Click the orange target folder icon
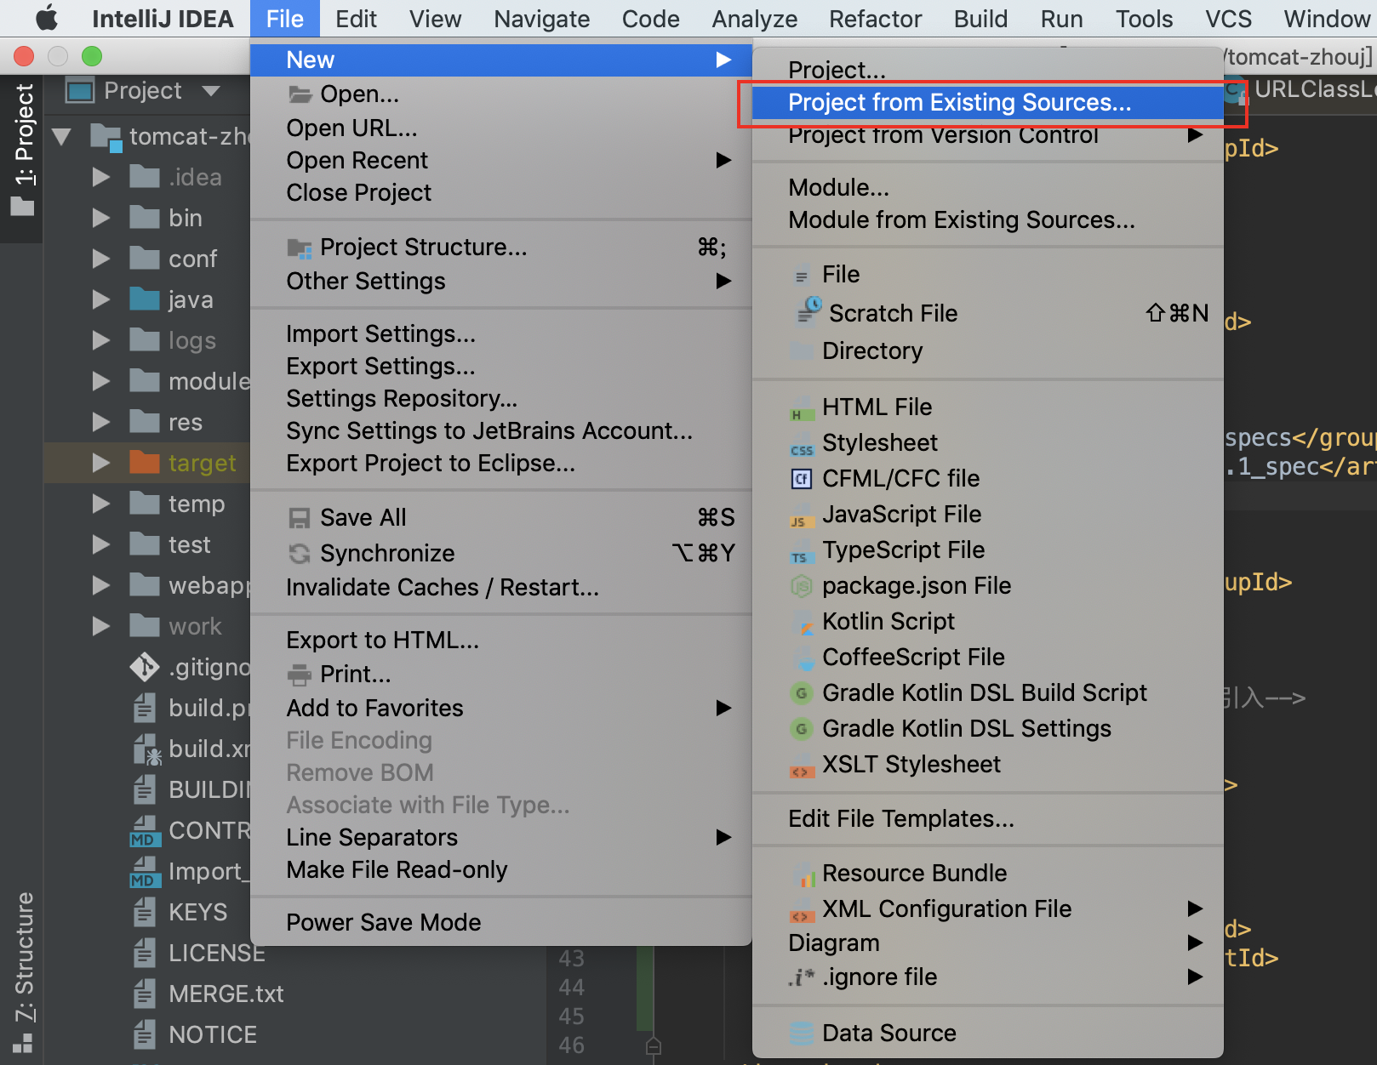Viewport: 1377px width, 1065px height. (145, 463)
